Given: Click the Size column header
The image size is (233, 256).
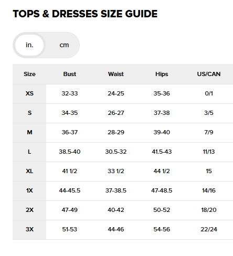Looking at the screenshot, I should pos(29,74).
